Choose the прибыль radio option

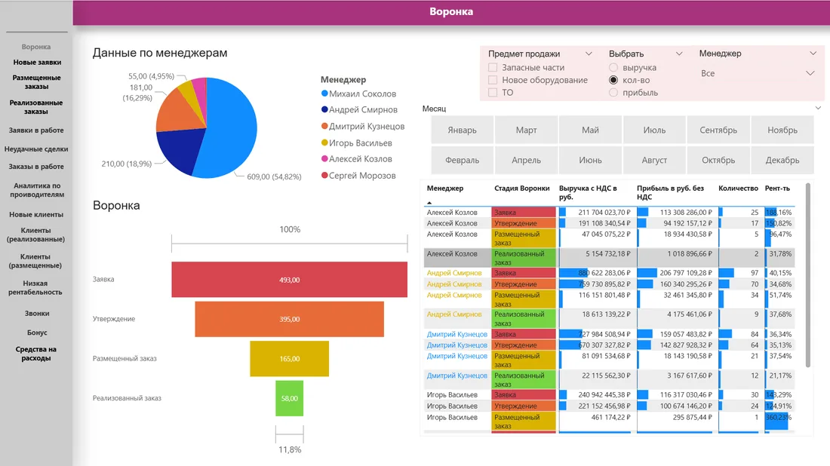click(x=613, y=93)
